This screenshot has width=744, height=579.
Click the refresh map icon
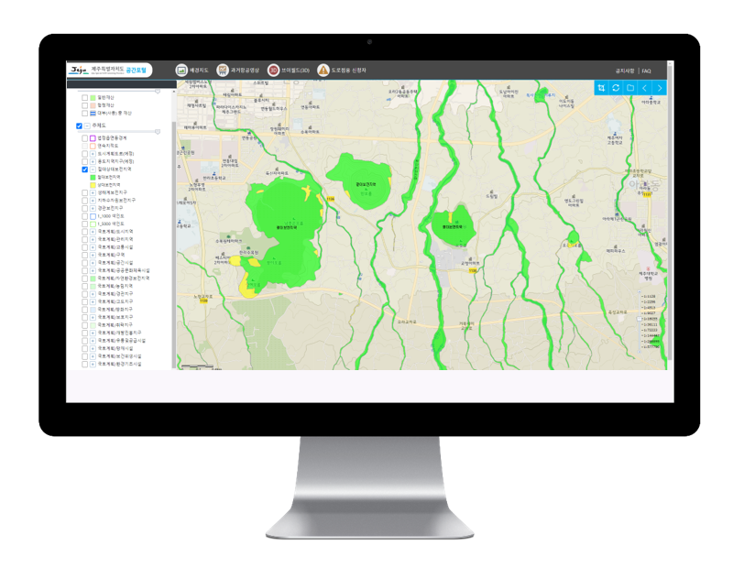click(x=616, y=88)
